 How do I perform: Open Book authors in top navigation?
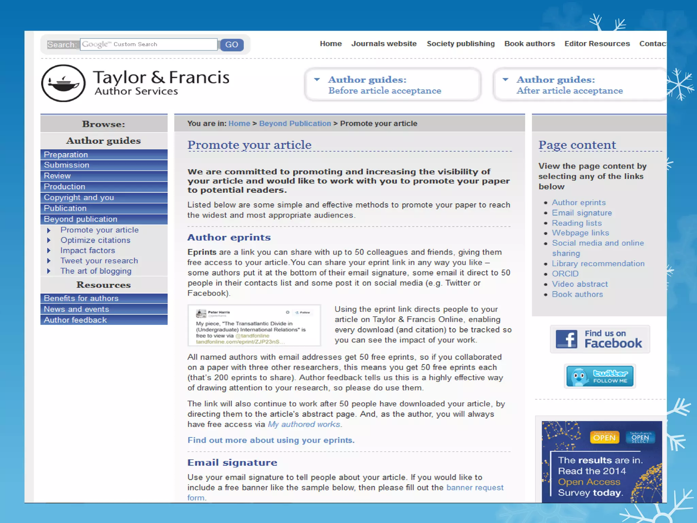pos(530,44)
